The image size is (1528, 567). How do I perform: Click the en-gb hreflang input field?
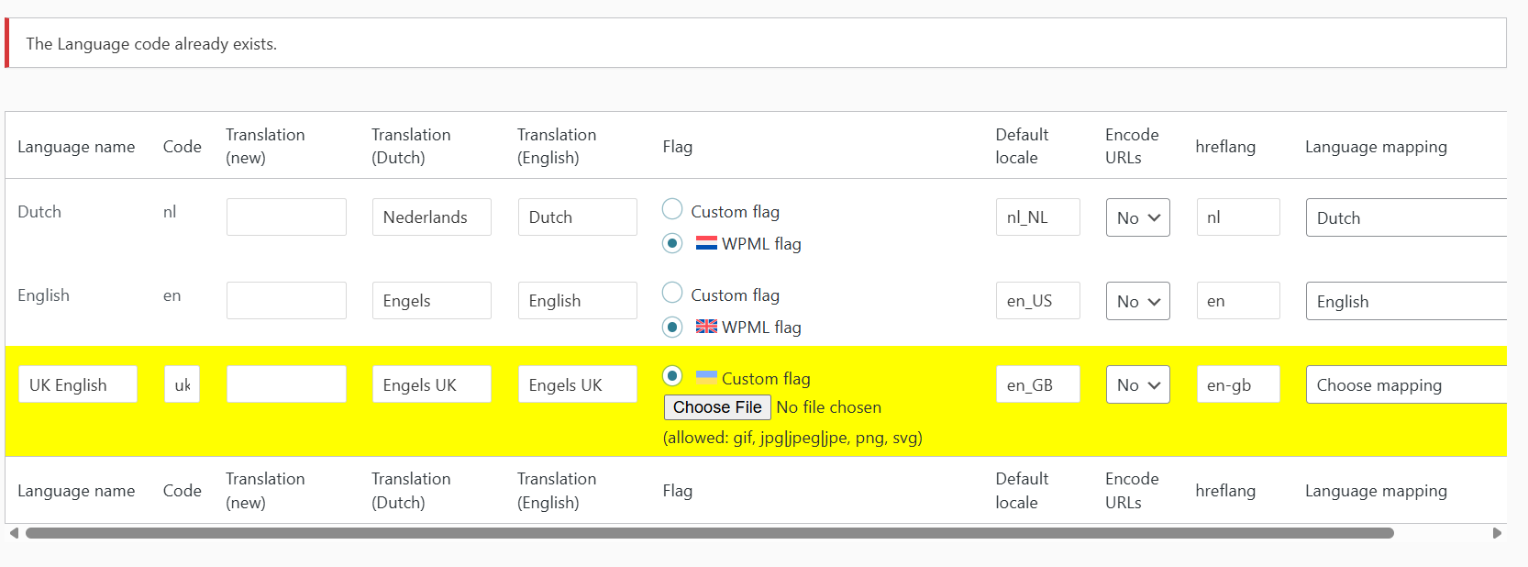click(x=1237, y=384)
